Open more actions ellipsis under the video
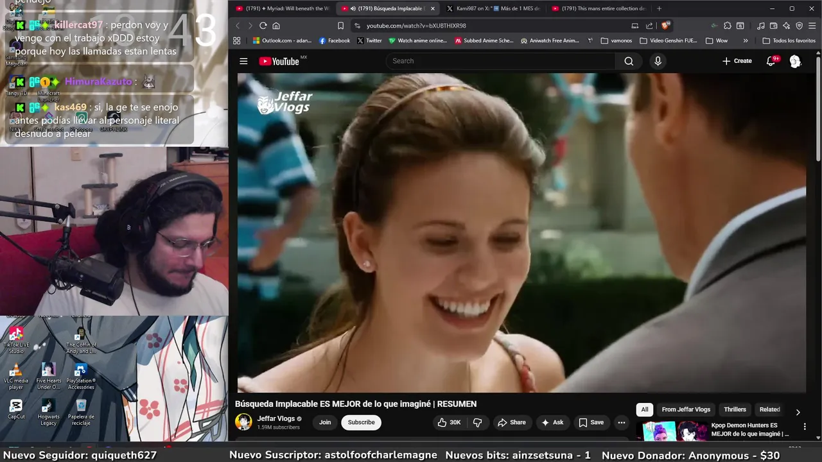 [621, 422]
